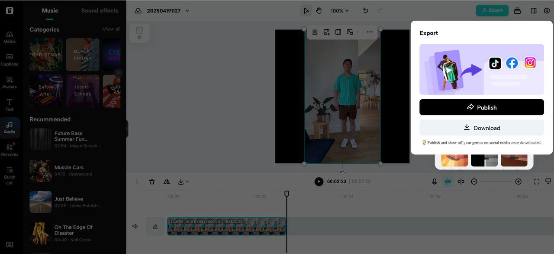This screenshot has width=554, height=254.
Task: Click the Publish button in the Export panel
Action: (x=481, y=107)
